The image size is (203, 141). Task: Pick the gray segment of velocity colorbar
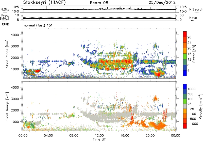coord(185,106)
